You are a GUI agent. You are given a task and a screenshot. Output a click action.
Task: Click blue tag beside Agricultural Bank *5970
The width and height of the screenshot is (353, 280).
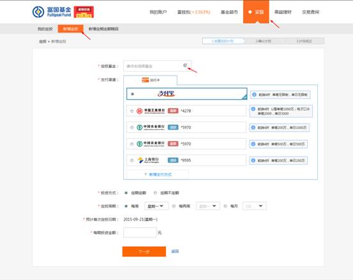tap(173, 127)
